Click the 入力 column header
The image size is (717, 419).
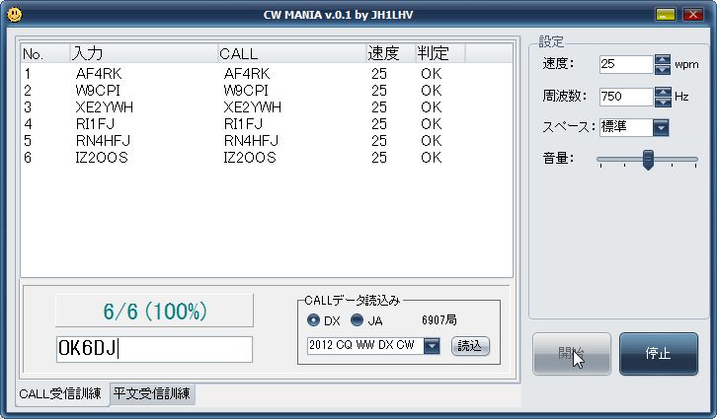point(143,53)
